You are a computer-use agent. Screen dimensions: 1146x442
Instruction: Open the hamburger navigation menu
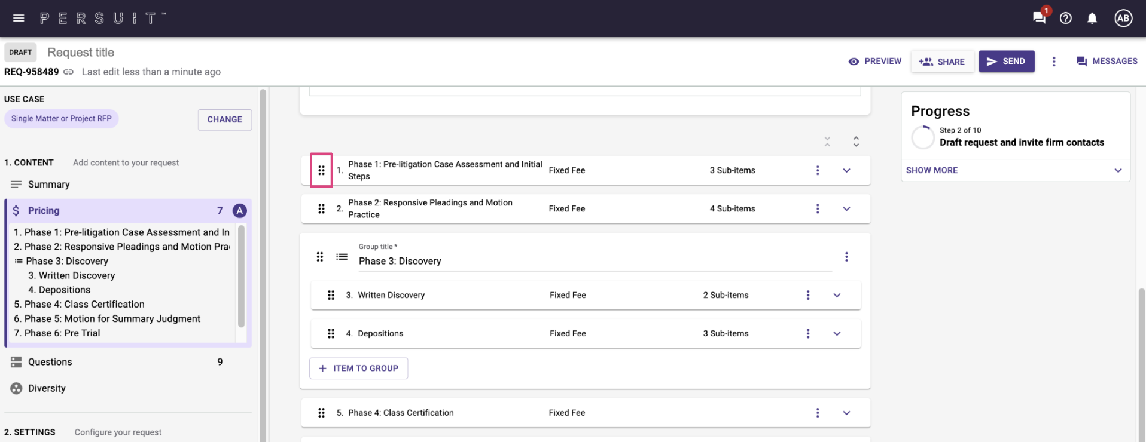click(x=19, y=18)
